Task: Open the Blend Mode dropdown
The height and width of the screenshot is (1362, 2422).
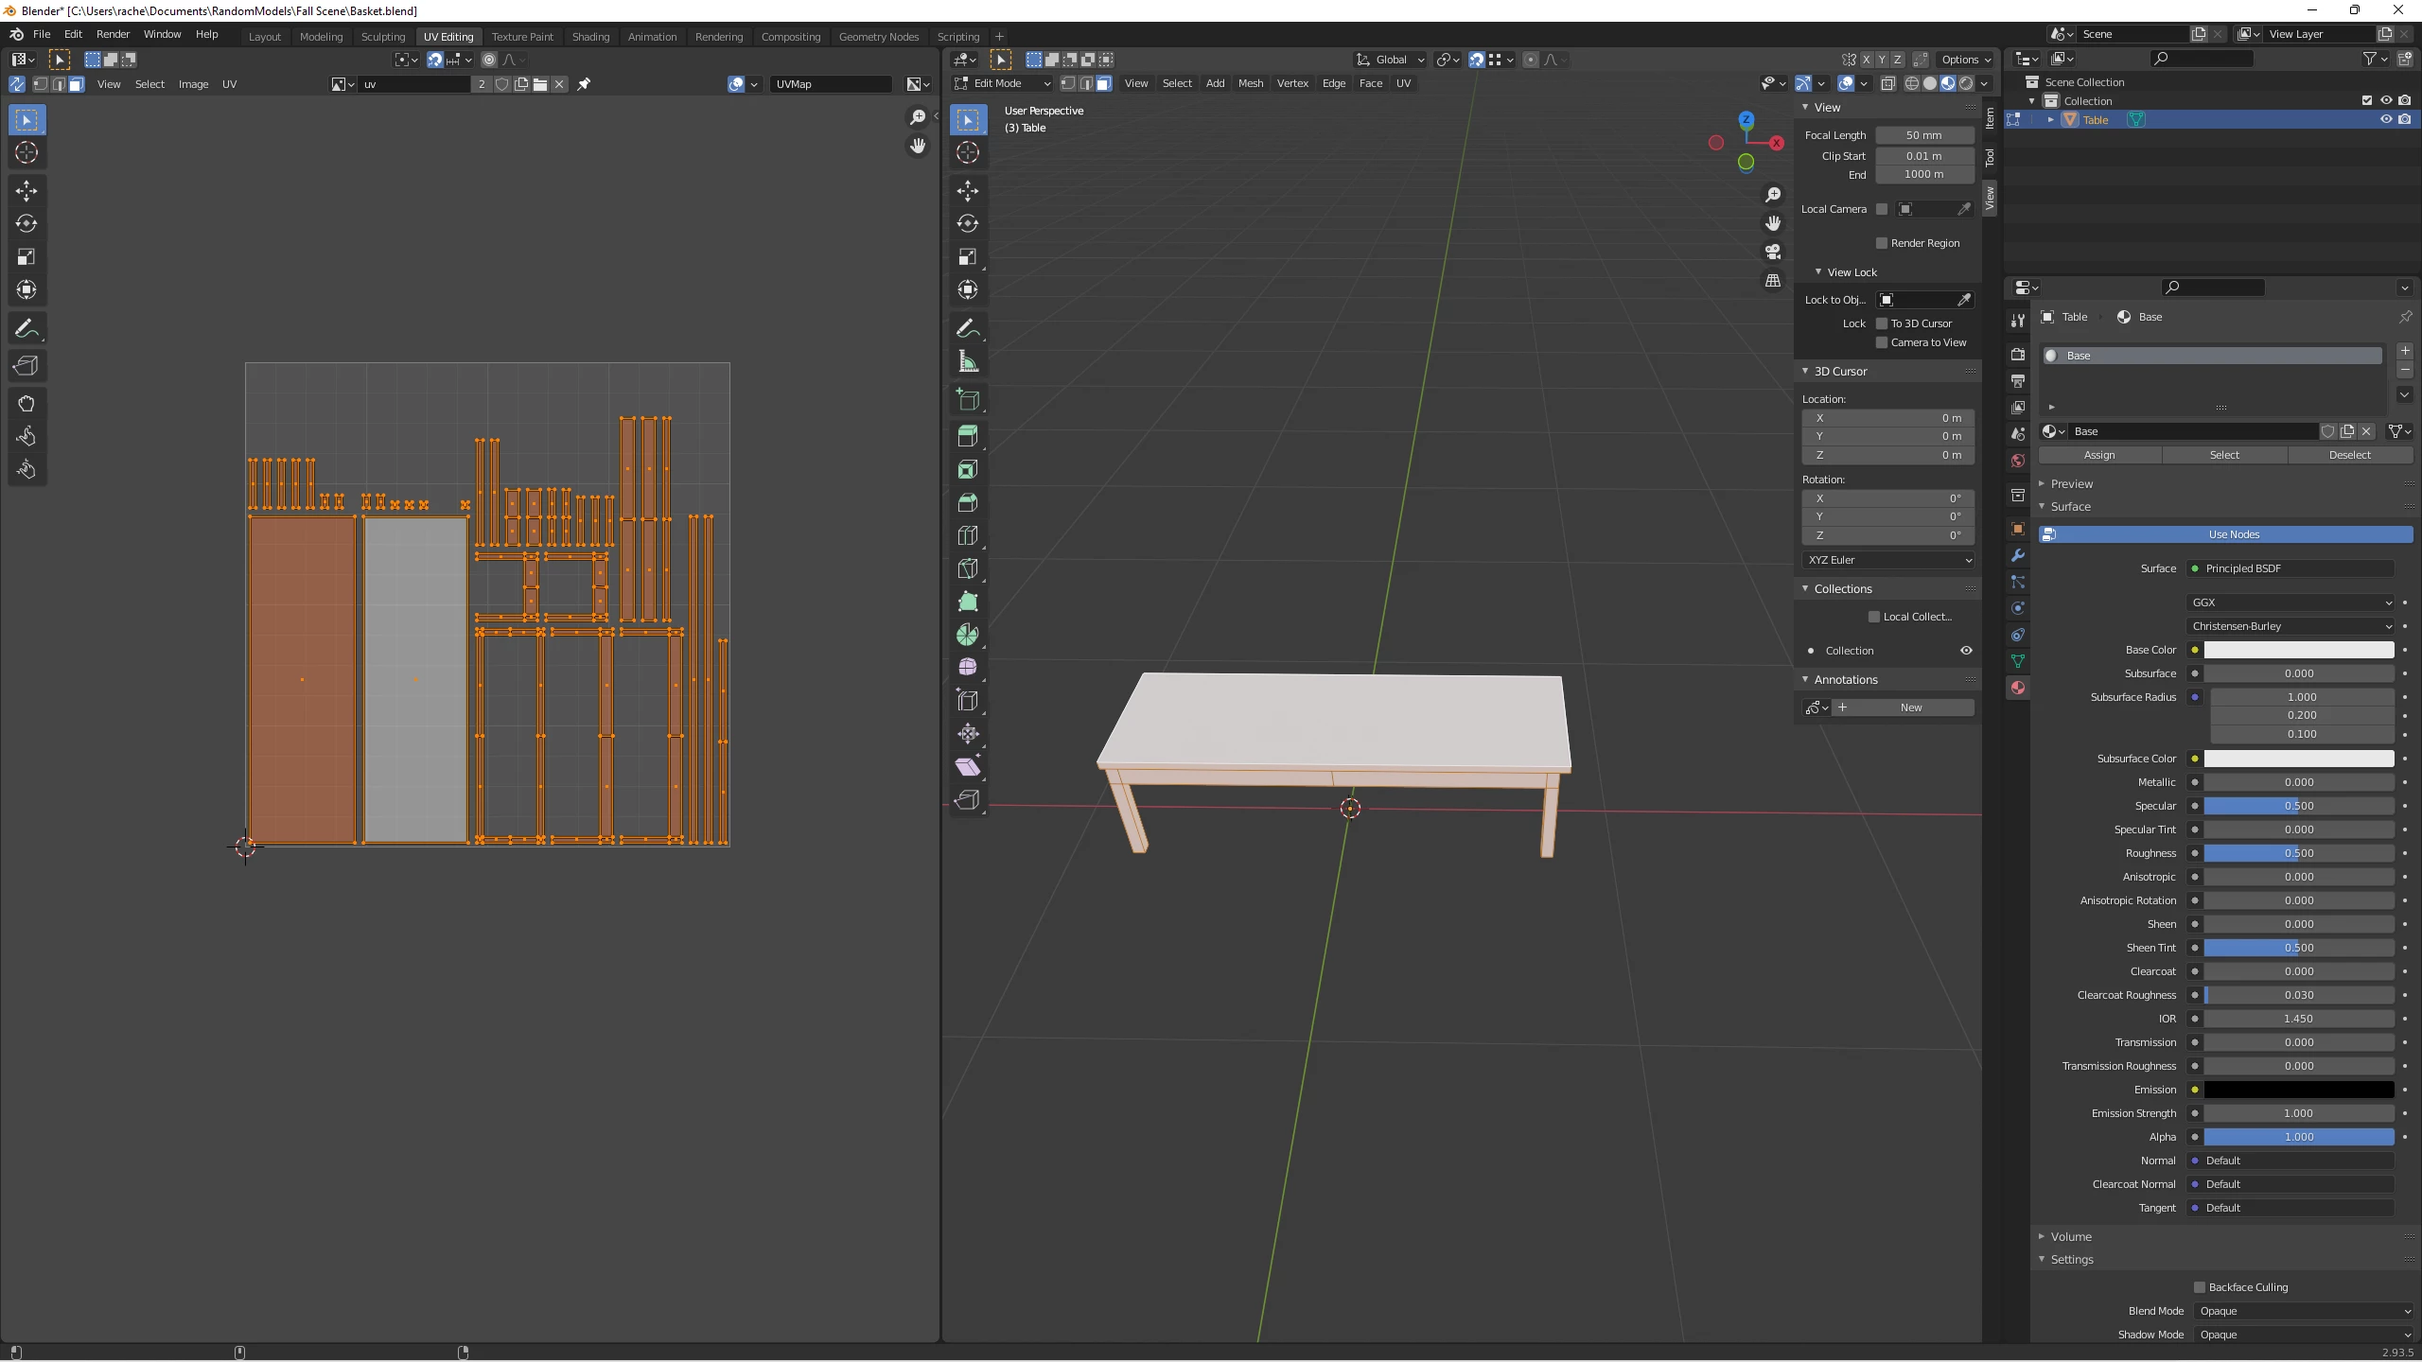Action: tap(2303, 1311)
